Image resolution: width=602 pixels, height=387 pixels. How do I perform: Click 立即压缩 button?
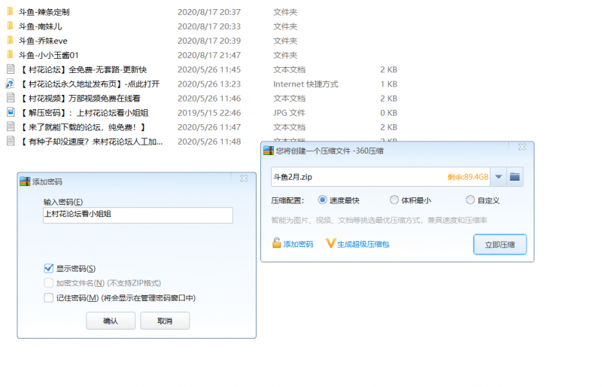(500, 245)
